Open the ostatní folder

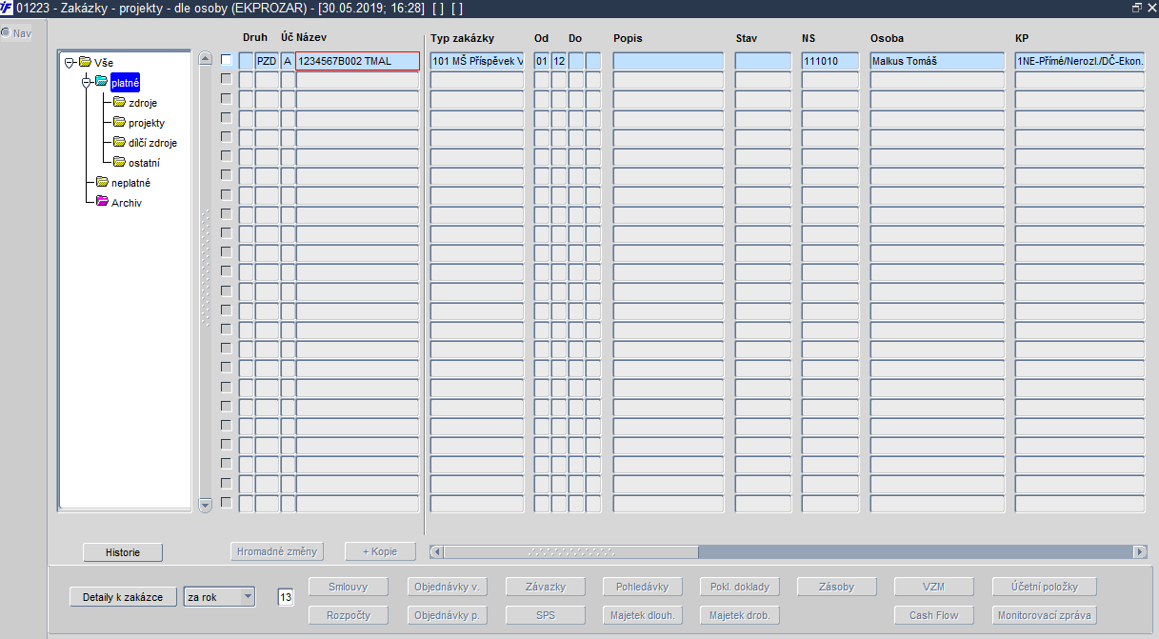pyautogui.click(x=144, y=163)
